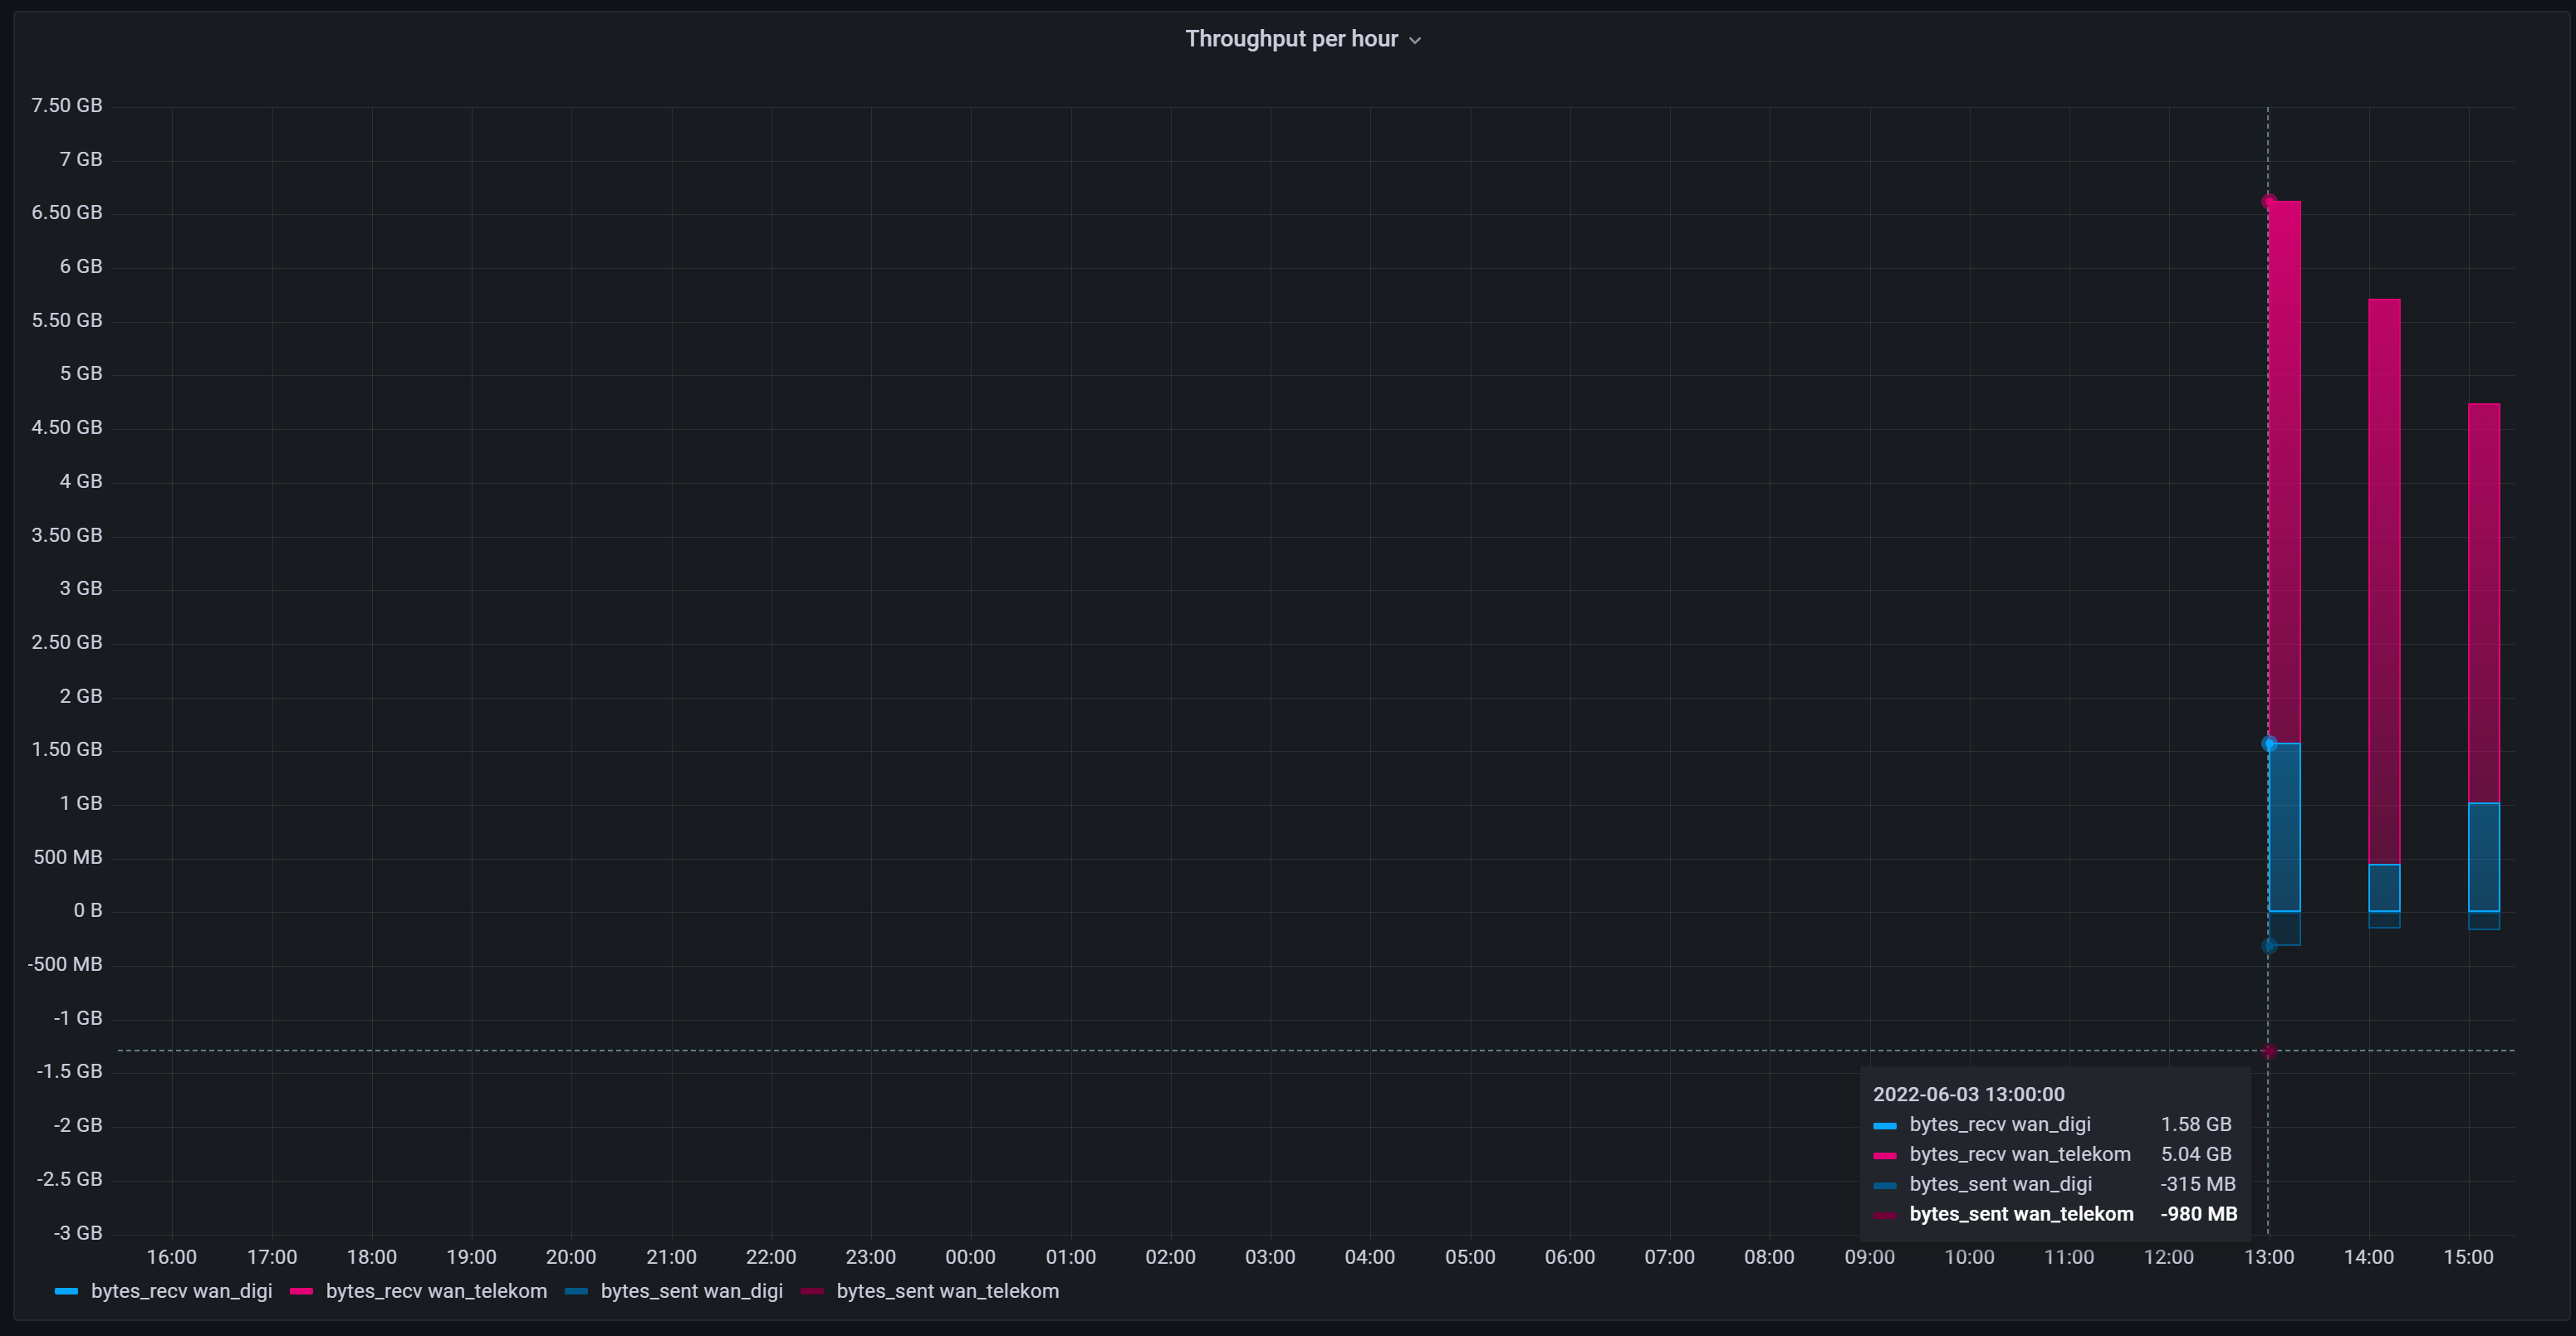The height and width of the screenshot is (1336, 2576).
Task: Click the value 5.04 GB in the tooltip
Action: pyautogui.click(x=2196, y=1154)
